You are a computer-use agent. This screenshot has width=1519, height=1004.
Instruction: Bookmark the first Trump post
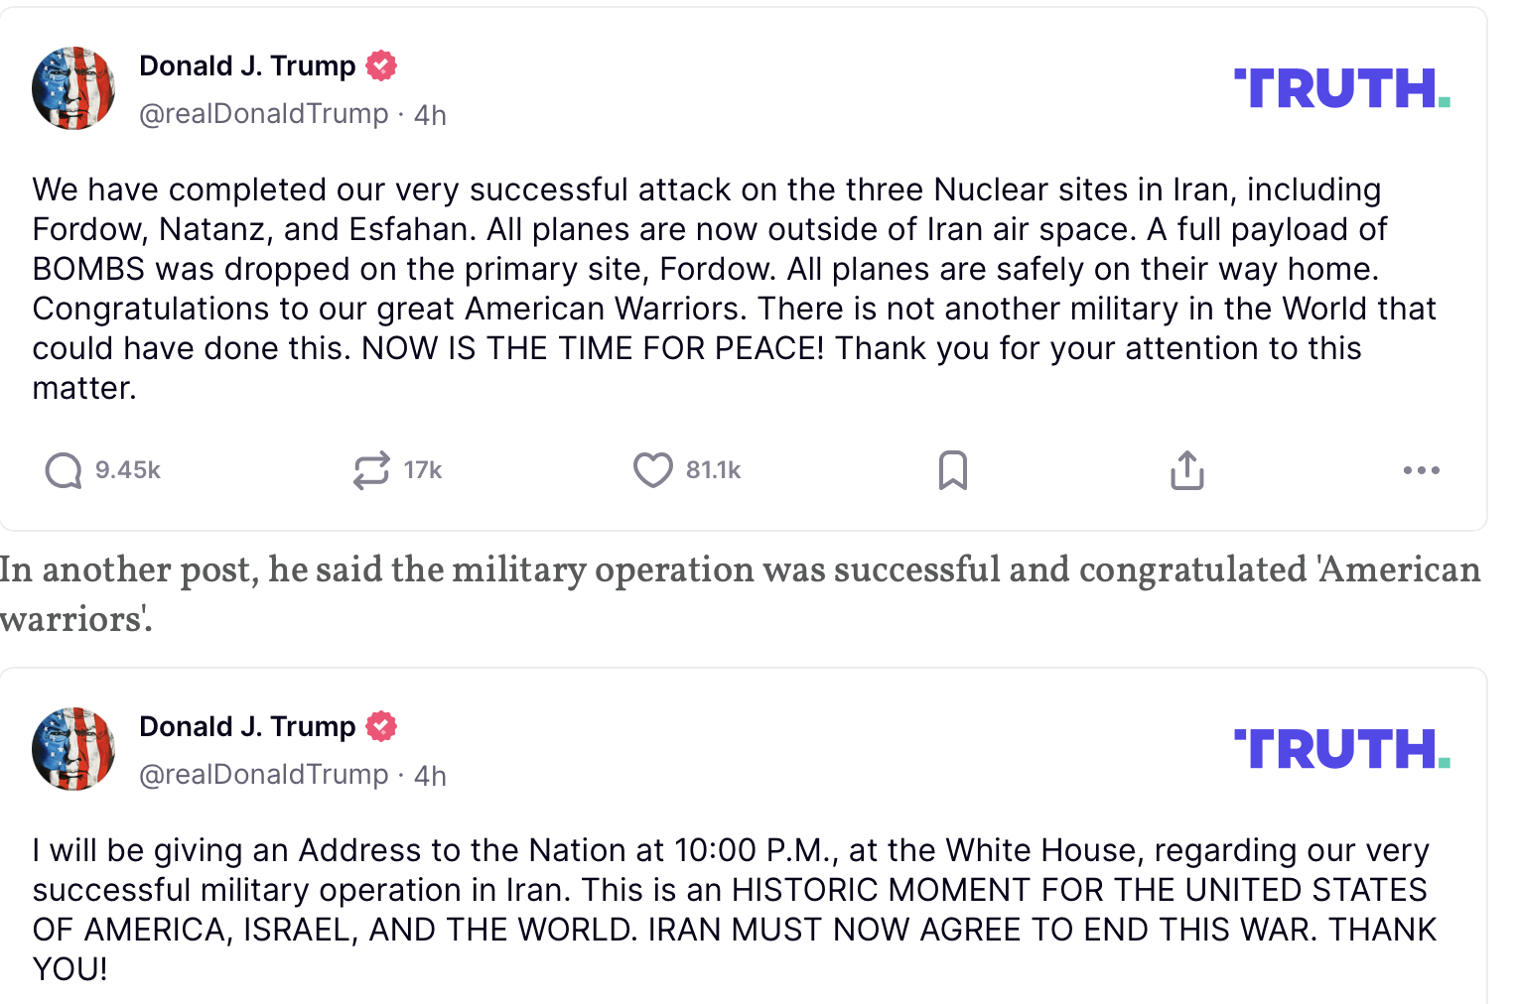click(952, 470)
